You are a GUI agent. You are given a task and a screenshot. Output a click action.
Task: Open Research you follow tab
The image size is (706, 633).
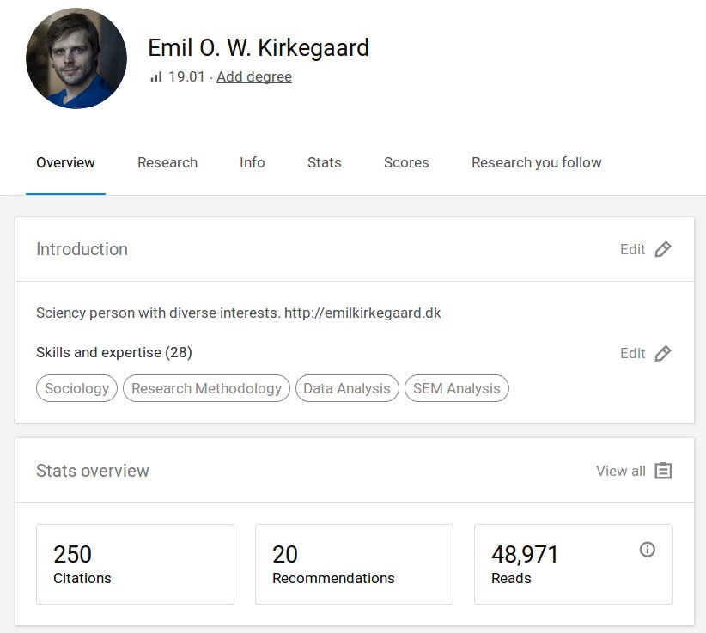tap(536, 162)
